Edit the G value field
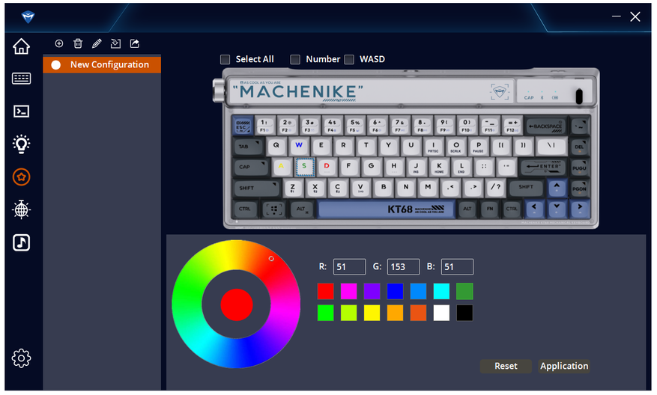This screenshot has height=395, width=657. (403, 267)
